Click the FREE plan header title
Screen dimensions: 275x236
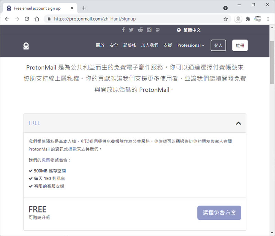(x=34, y=123)
